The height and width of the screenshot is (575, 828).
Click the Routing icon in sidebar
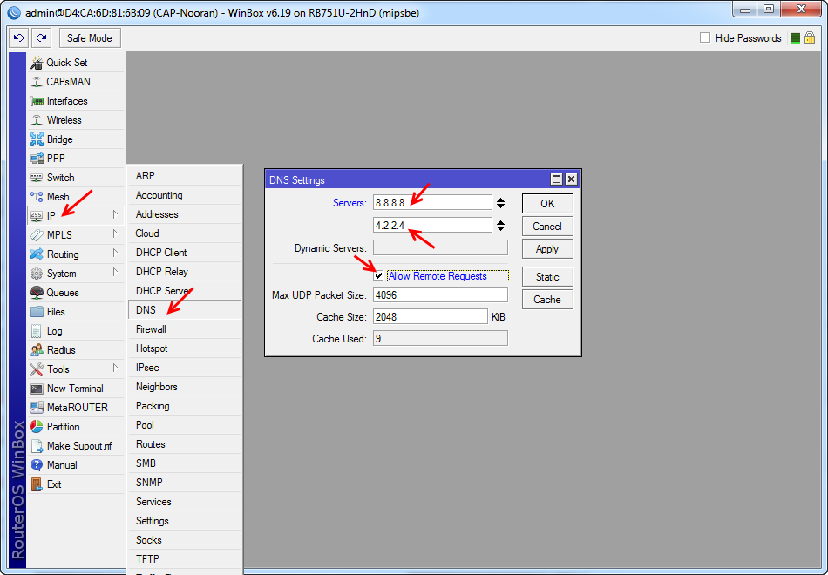click(37, 254)
